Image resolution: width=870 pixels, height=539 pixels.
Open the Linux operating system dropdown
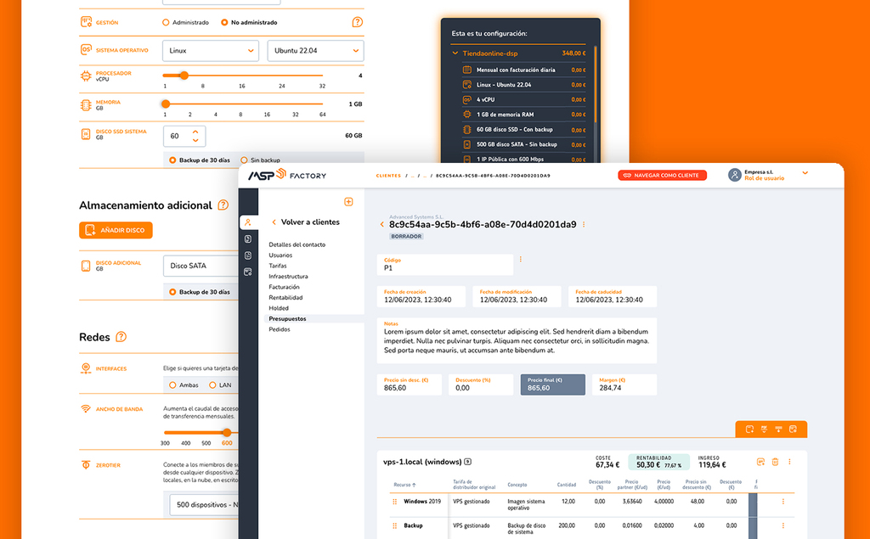coord(211,51)
